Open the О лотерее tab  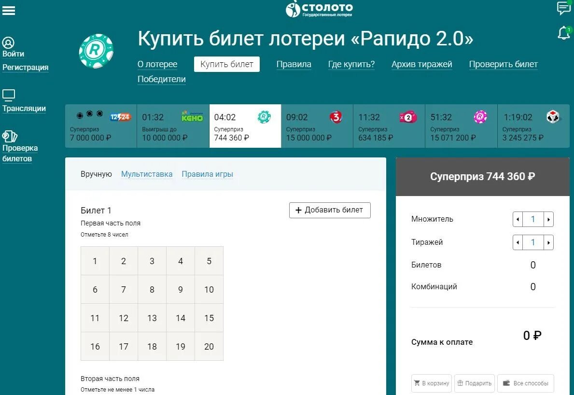click(157, 64)
